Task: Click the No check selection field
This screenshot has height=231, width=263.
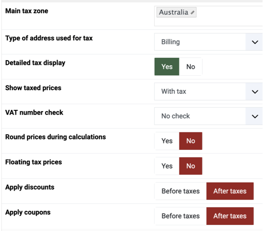Action: [208, 116]
